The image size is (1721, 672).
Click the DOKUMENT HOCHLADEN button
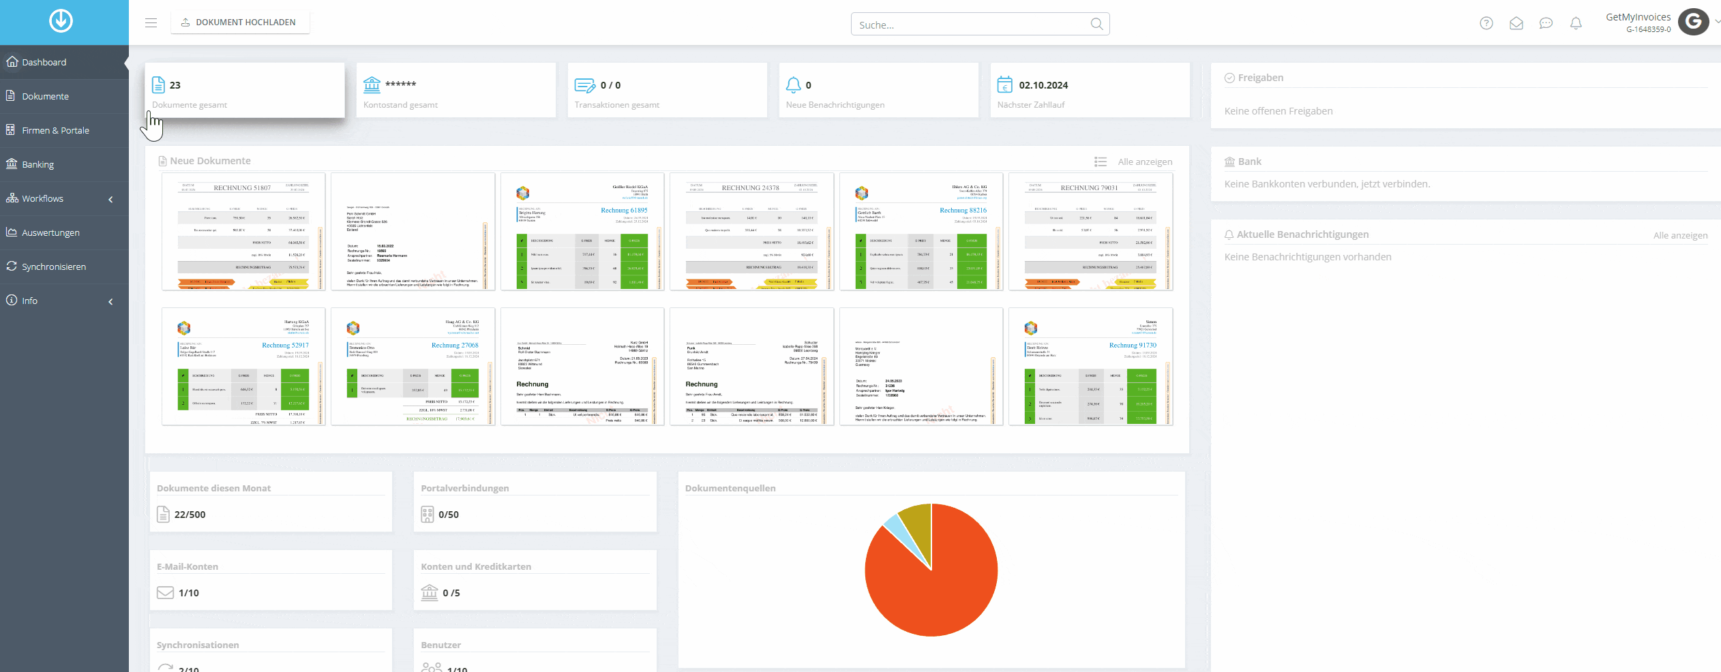click(240, 22)
